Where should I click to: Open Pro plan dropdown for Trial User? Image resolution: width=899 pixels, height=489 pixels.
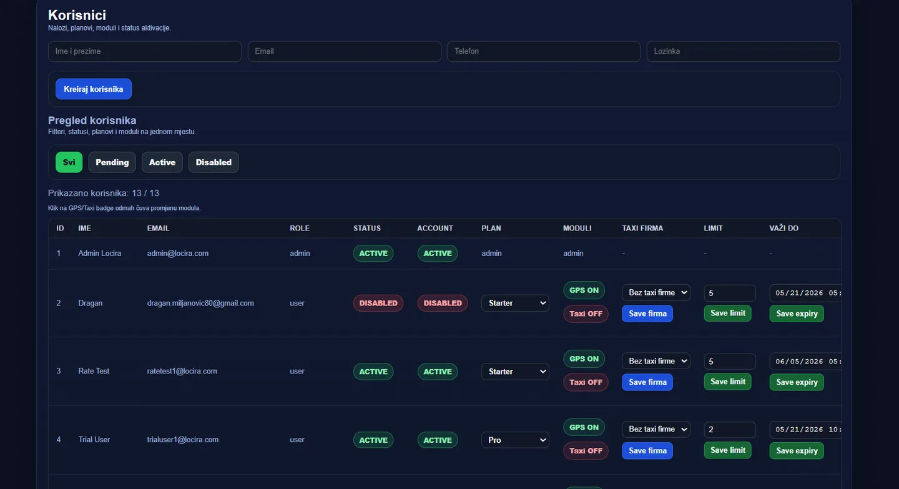click(x=515, y=440)
